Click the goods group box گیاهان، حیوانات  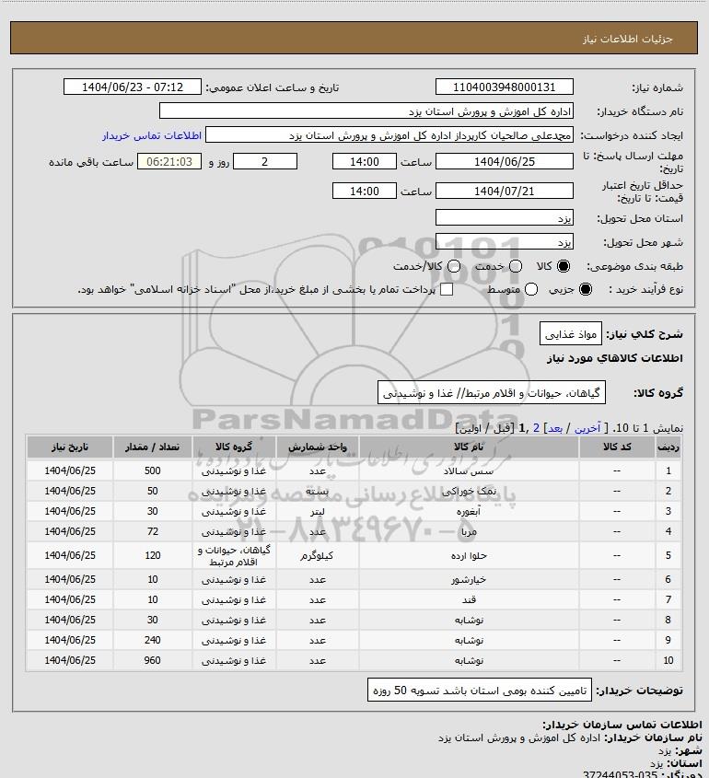point(491,392)
